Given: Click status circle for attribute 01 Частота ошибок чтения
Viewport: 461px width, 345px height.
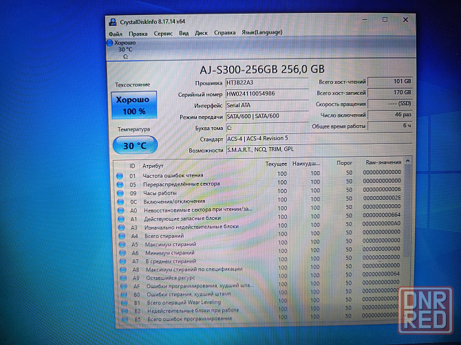Looking at the screenshot, I should pyautogui.click(x=120, y=176).
